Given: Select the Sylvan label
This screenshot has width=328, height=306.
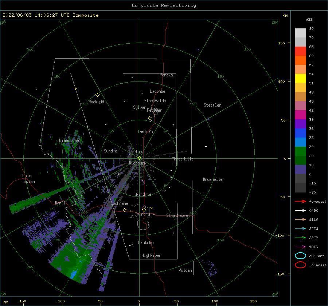Looking at the screenshot, I should [x=140, y=107].
